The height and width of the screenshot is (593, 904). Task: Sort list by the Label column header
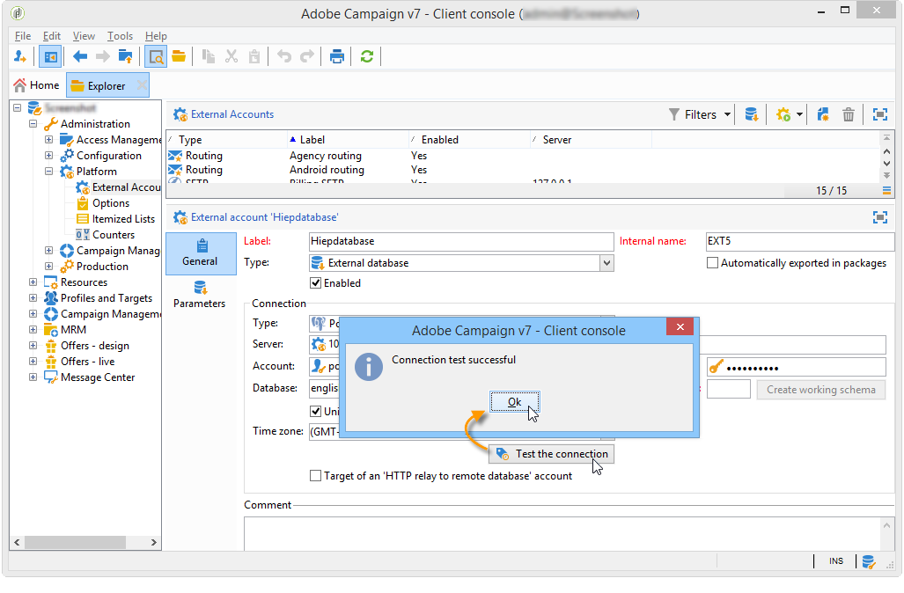pos(348,140)
